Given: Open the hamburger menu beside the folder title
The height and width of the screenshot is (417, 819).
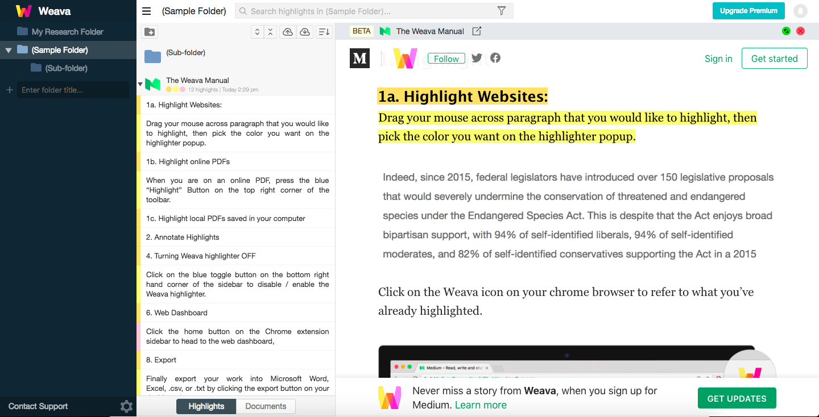Looking at the screenshot, I should 147,11.
